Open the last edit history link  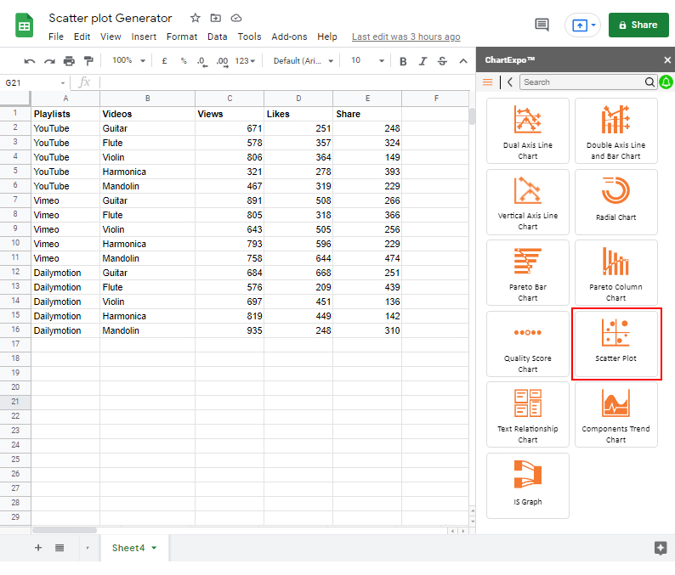(406, 37)
